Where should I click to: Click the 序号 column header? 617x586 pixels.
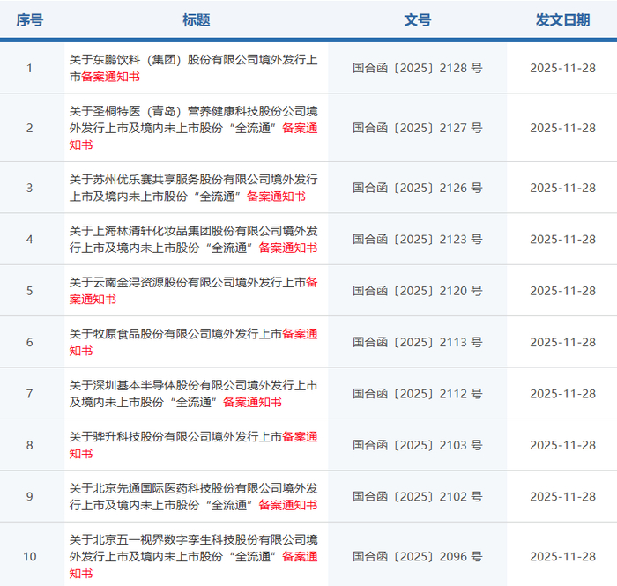(29, 20)
